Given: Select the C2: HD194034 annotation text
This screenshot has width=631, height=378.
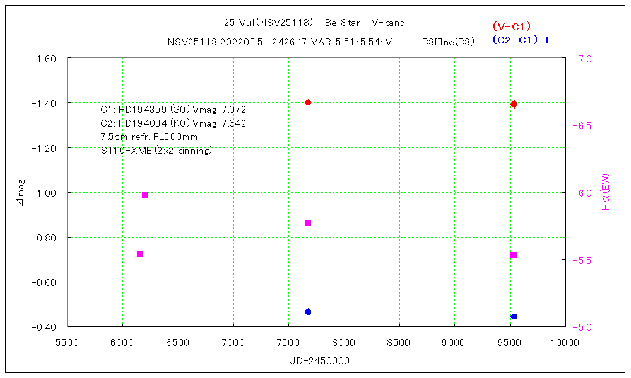Looking at the screenshot, I should (173, 123).
